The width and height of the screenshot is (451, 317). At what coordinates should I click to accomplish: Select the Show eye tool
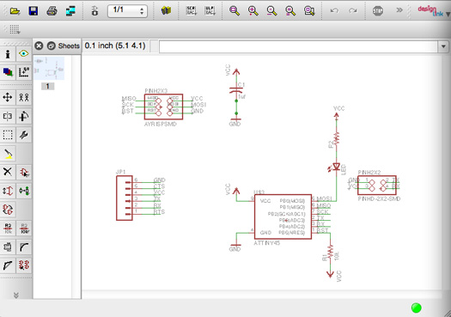point(23,54)
